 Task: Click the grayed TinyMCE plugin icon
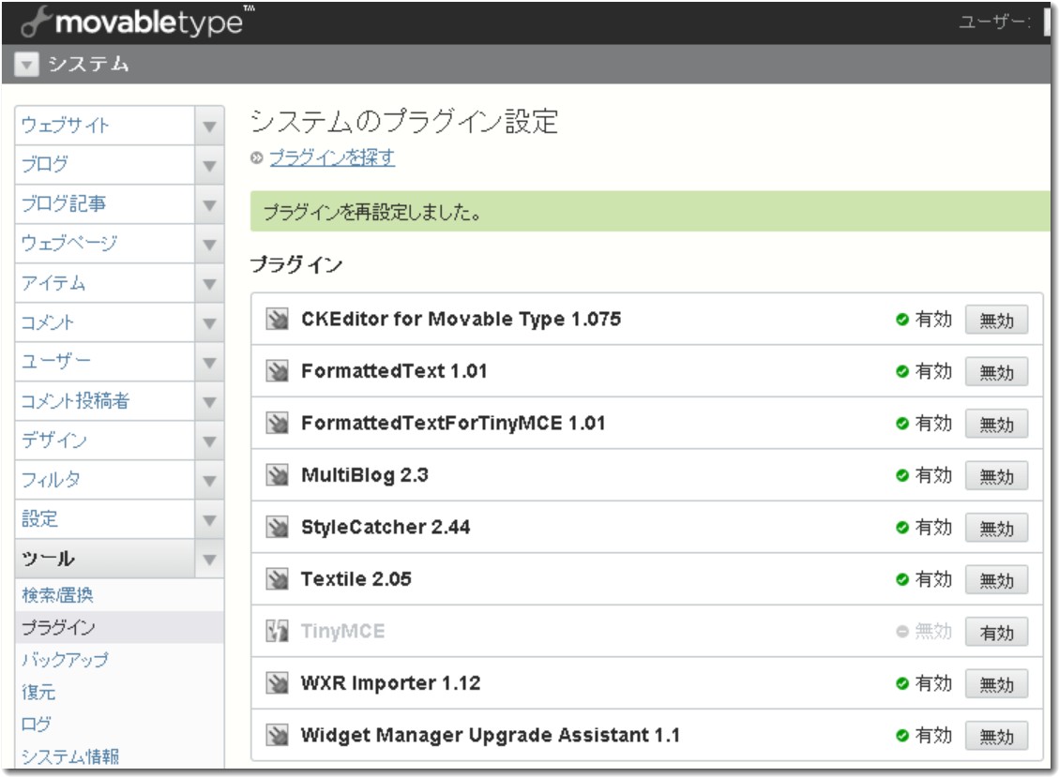pyautogui.click(x=277, y=632)
